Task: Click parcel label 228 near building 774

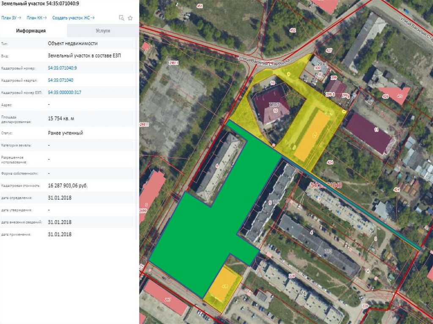Action: point(292,276)
